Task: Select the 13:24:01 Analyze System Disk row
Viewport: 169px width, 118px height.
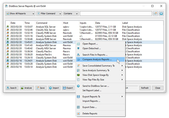Action: pyautogui.click(x=41, y=61)
